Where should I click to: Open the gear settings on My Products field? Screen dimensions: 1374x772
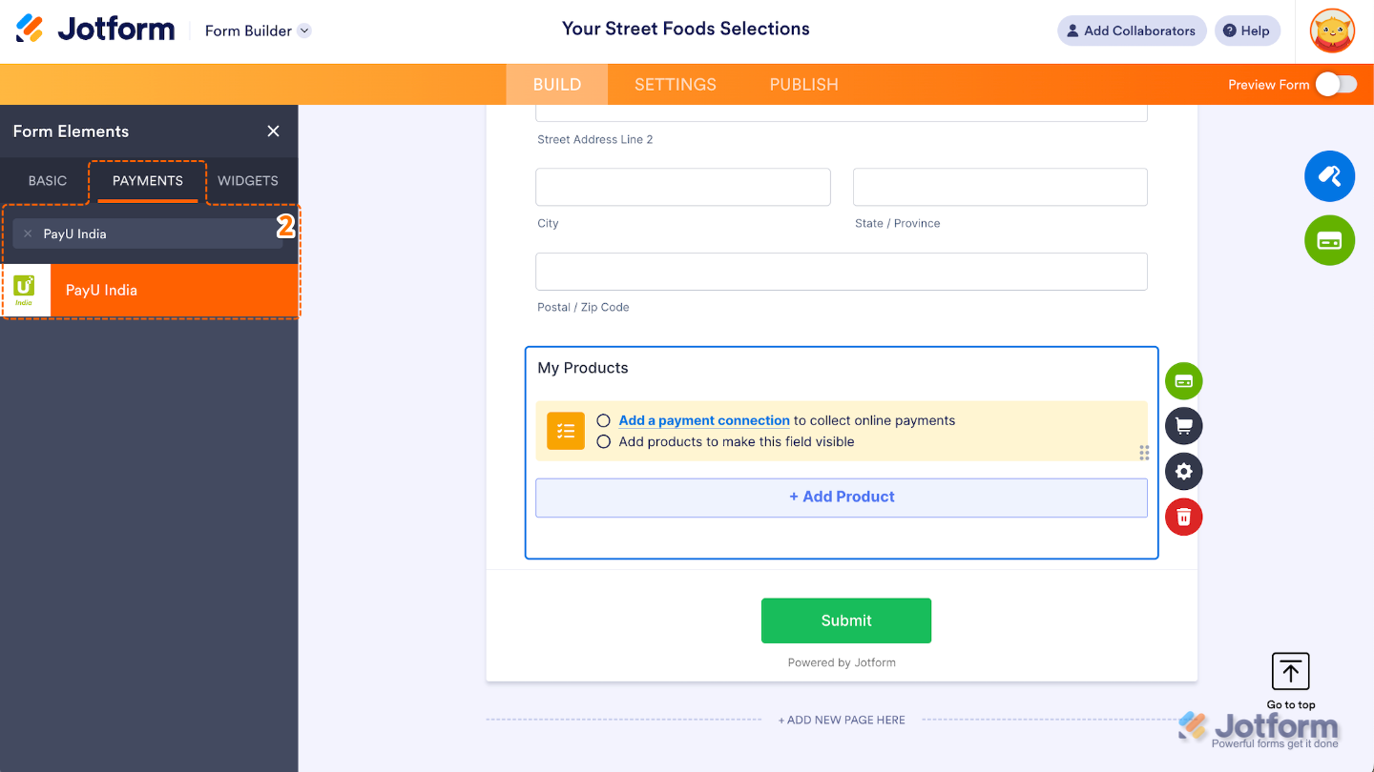(1183, 471)
